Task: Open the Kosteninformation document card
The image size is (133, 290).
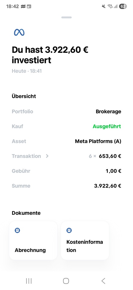Action: [x=85, y=240]
